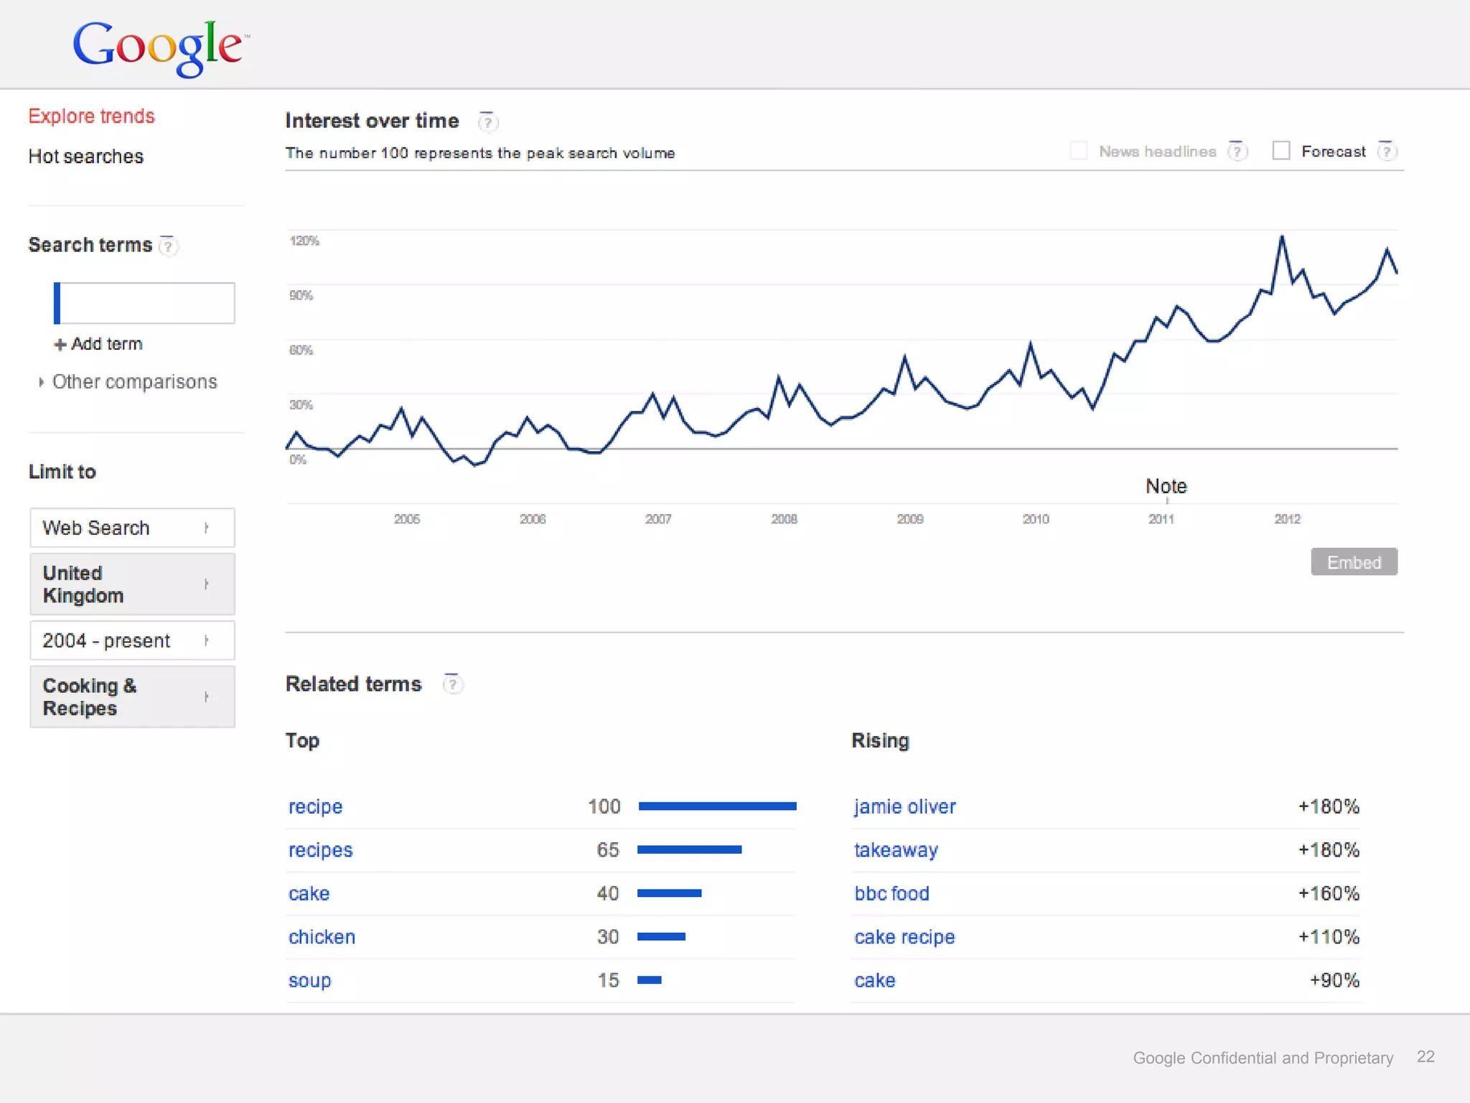This screenshot has height=1103, width=1470.
Task: Expand Other comparisons
Action: [128, 382]
